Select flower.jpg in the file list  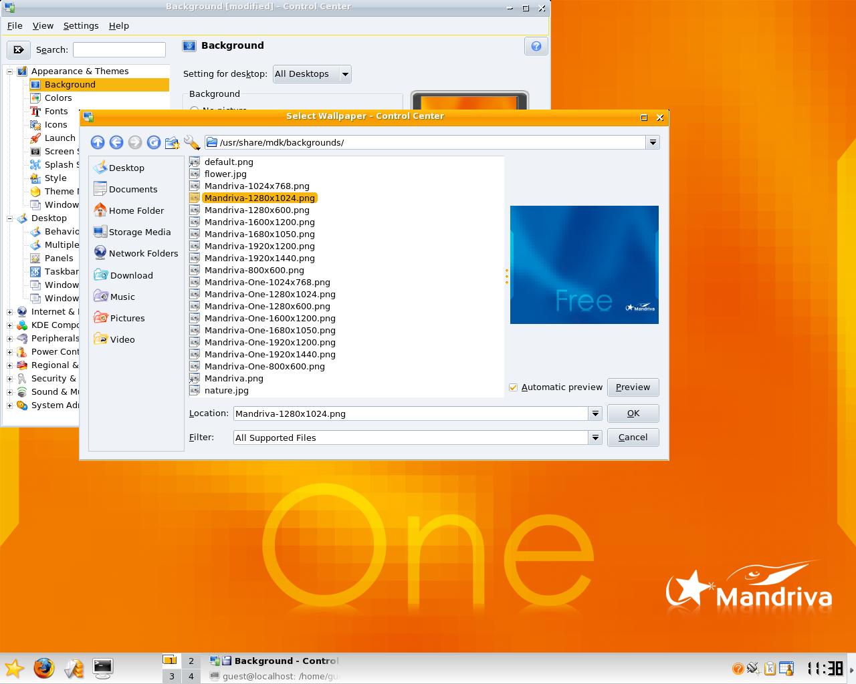pos(219,174)
